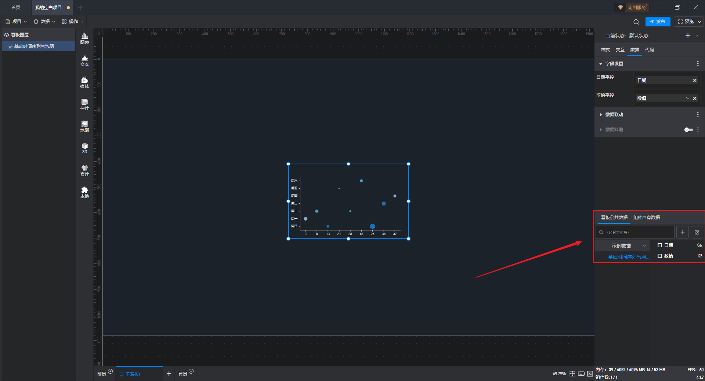The image size is (705, 381).
Task: Open the keyboard shortcuts icon
Action: (581, 374)
